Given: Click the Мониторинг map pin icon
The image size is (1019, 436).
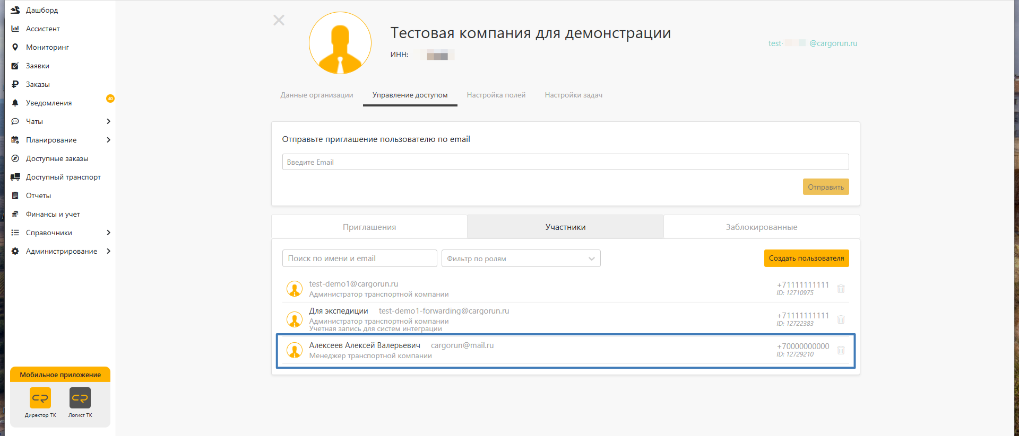Looking at the screenshot, I should pos(15,47).
